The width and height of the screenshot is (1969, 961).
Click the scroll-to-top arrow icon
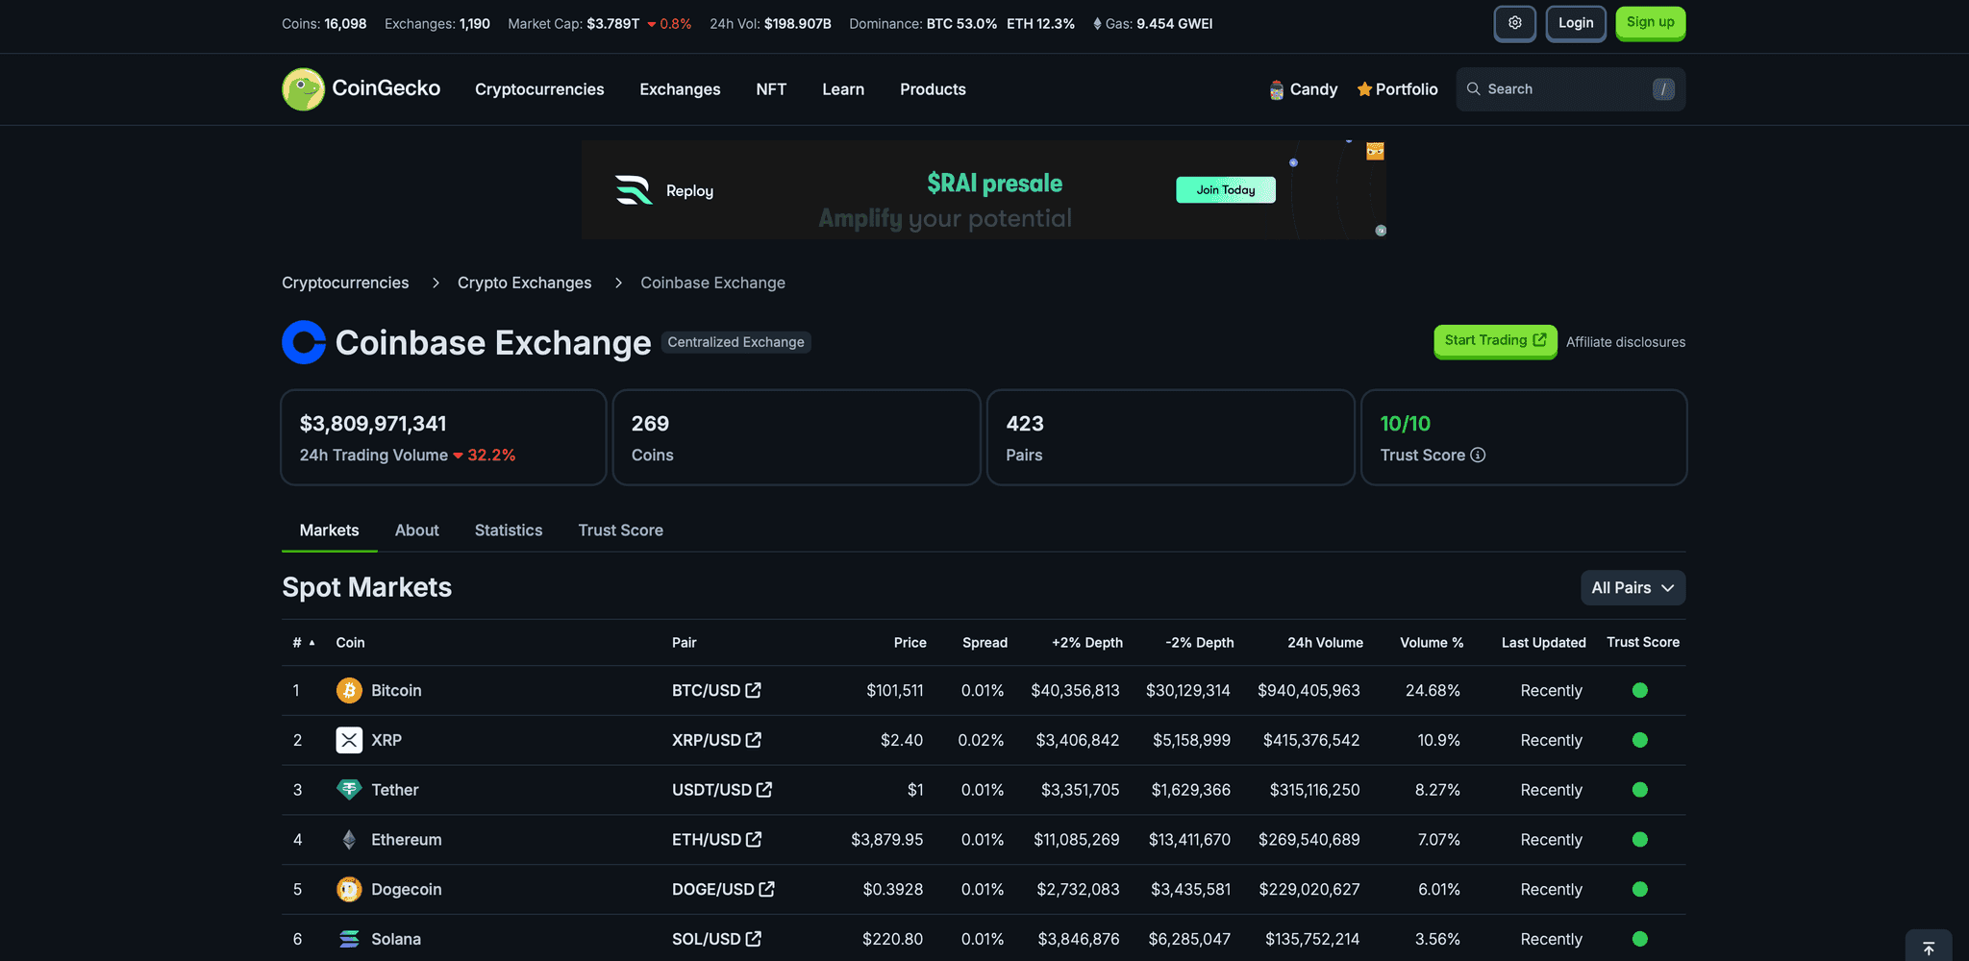(1928, 948)
